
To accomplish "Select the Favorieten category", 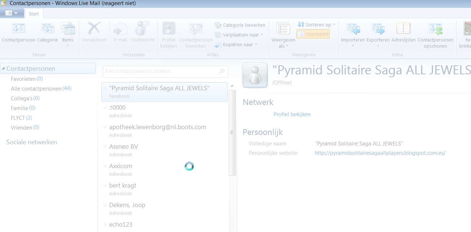I will coord(27,79).
